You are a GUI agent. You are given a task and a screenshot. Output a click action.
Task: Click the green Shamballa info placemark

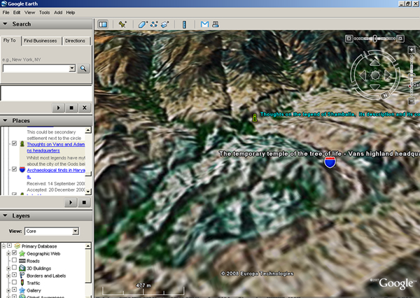tap(255, 118)
